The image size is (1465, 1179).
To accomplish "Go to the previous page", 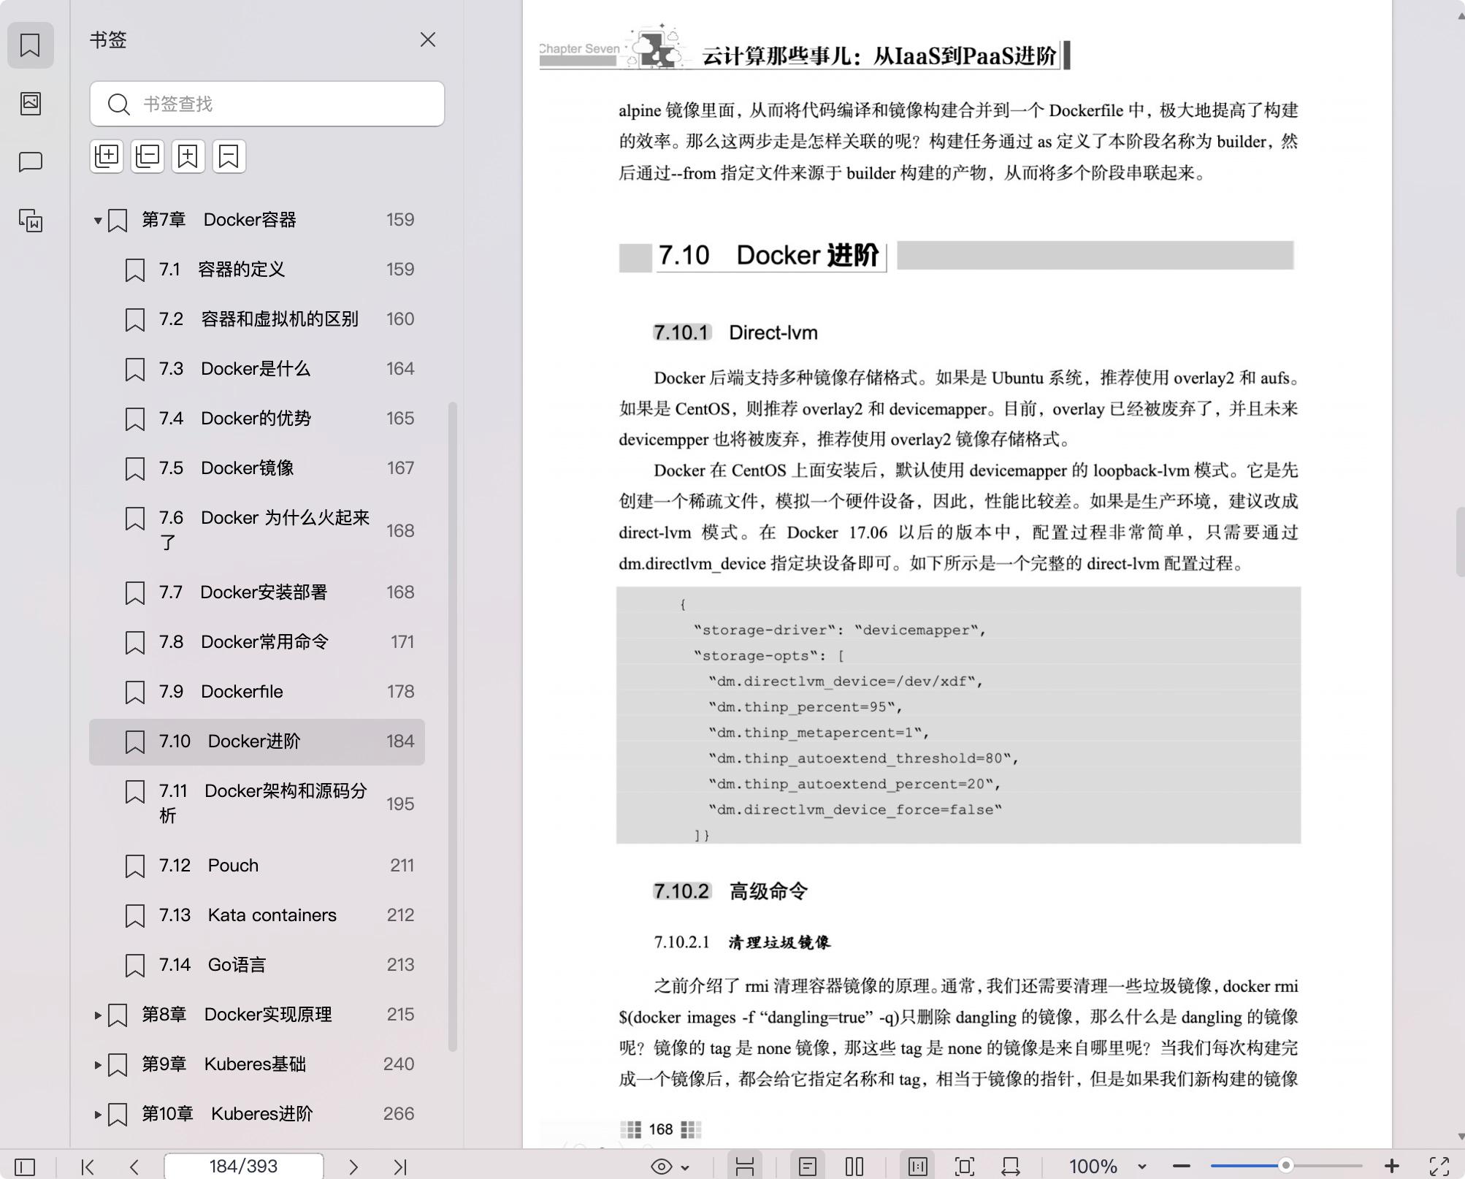I will click(134, 1167).
